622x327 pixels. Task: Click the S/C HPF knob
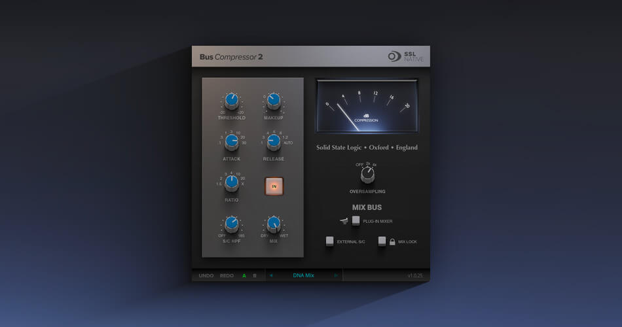pos(232,224)
